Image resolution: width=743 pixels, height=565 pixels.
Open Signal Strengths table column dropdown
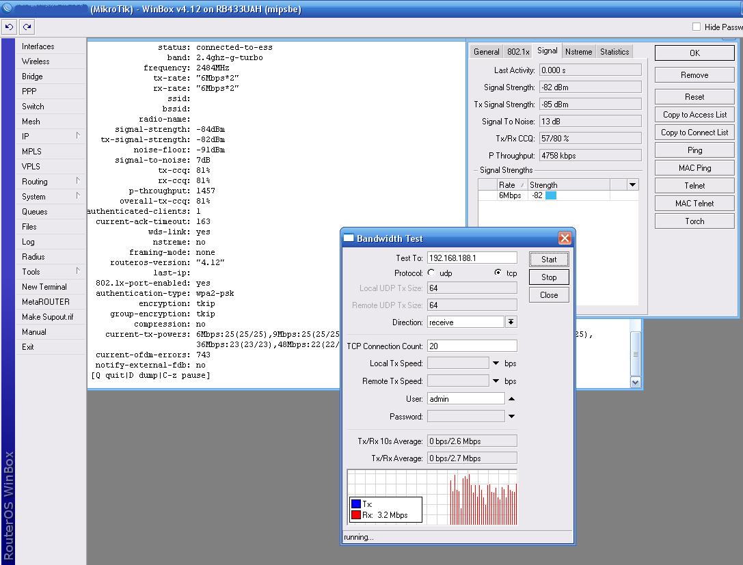[x=632, y=184]
